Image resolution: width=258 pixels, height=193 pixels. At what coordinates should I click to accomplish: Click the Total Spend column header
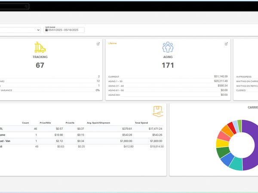click(x=141, y=123)
